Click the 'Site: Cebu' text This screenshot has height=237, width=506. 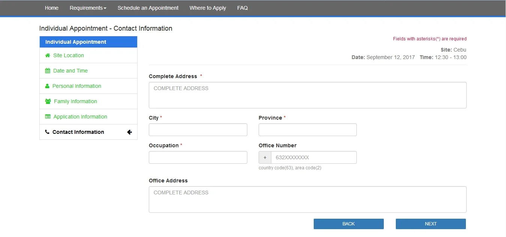click(x=454, y=50)
